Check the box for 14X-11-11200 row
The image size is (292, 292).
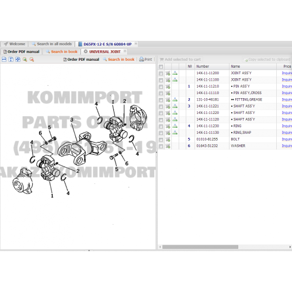[161, 74]
